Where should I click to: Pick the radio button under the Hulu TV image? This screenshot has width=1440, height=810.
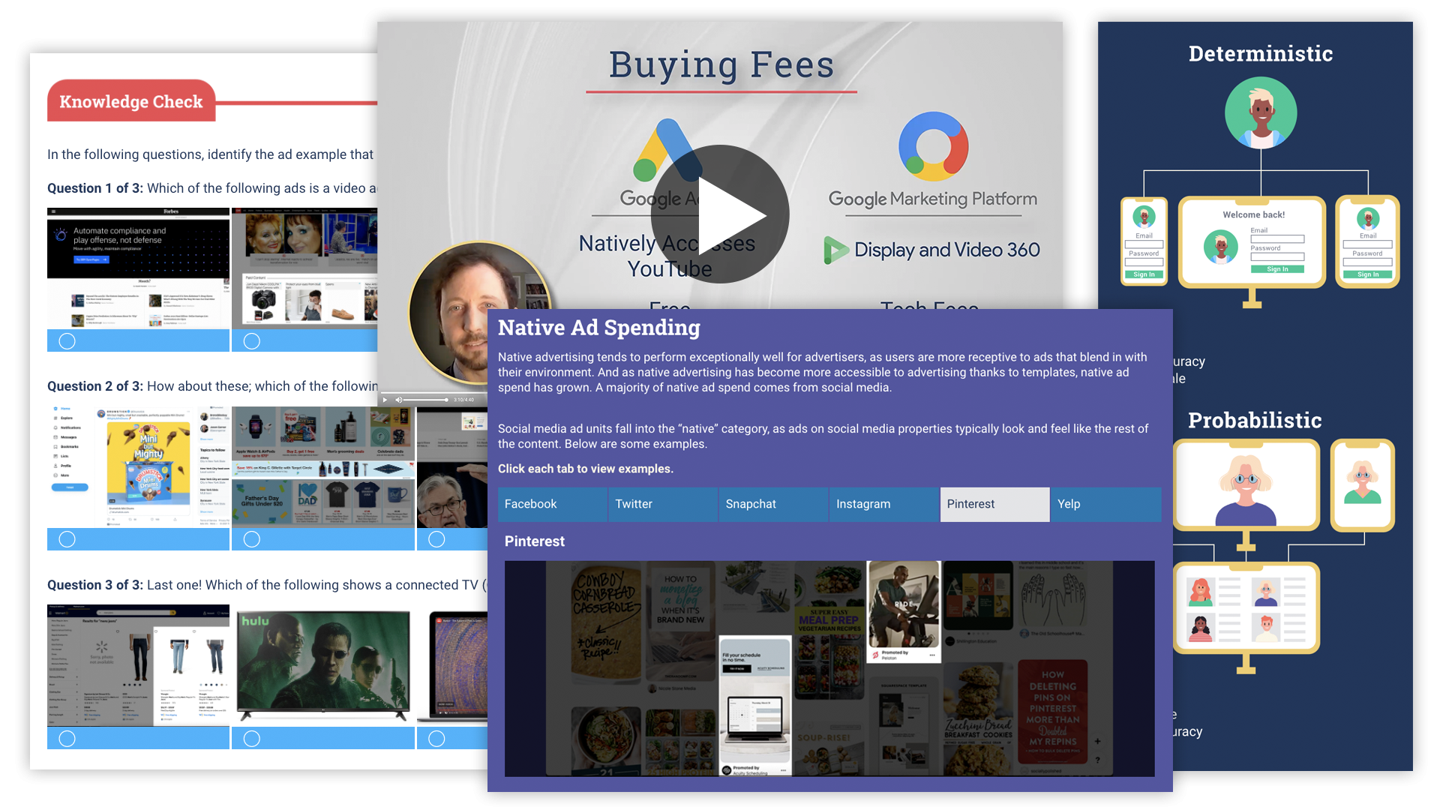252,739
